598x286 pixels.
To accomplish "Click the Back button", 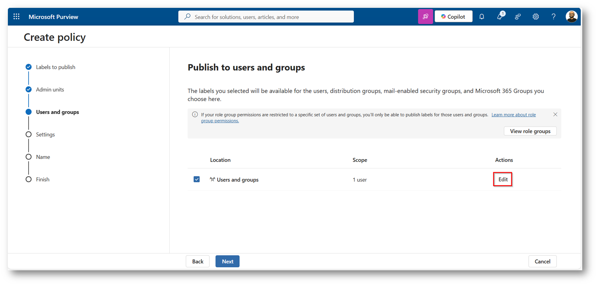I will pyautogui.click(x=198, y=261).
